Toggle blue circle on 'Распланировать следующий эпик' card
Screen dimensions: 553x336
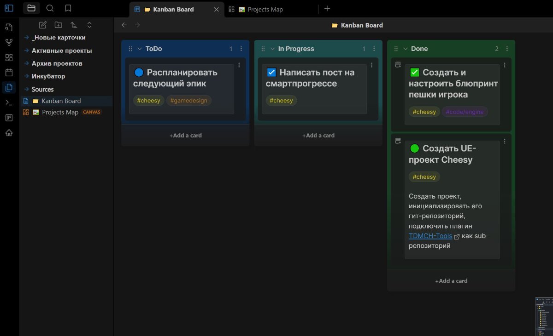pyautogui.click(x=139, y=72)
